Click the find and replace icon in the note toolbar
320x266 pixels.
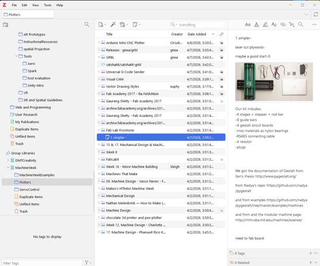click(301, 25)
